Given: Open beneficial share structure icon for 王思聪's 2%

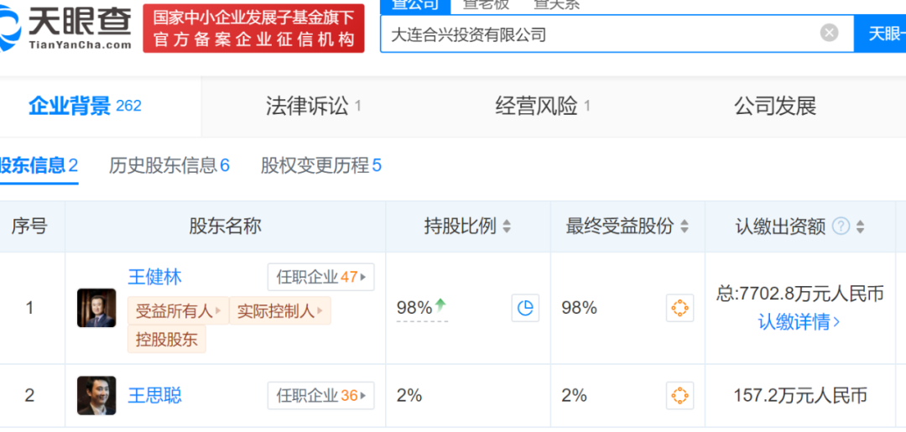Looking at the screenshot, I should [x=680, y=396].
